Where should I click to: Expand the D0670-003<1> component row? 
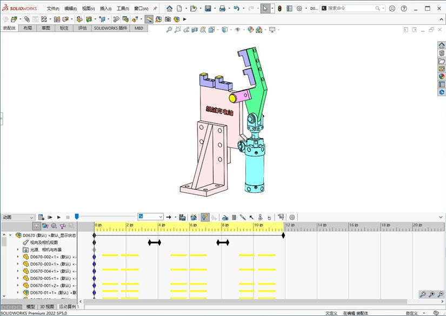[18, 264]
